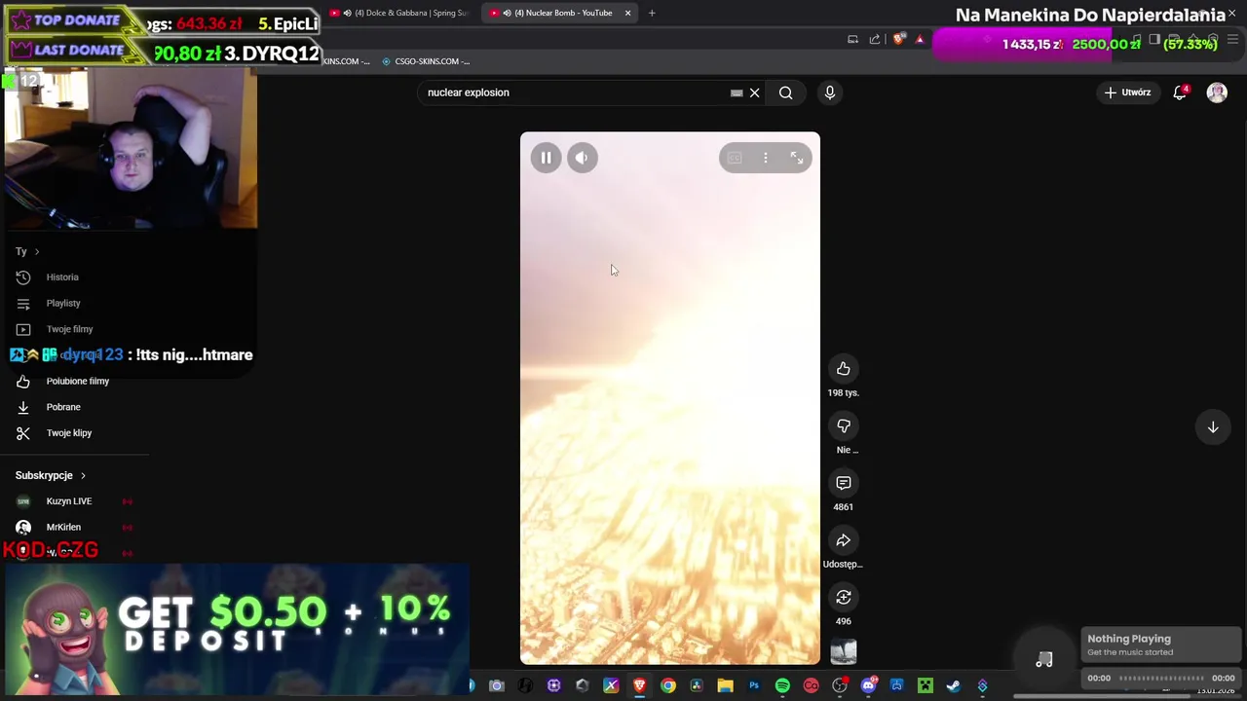Open Adobe Creative Cloud from the taskbar

(x=811, y=686)
